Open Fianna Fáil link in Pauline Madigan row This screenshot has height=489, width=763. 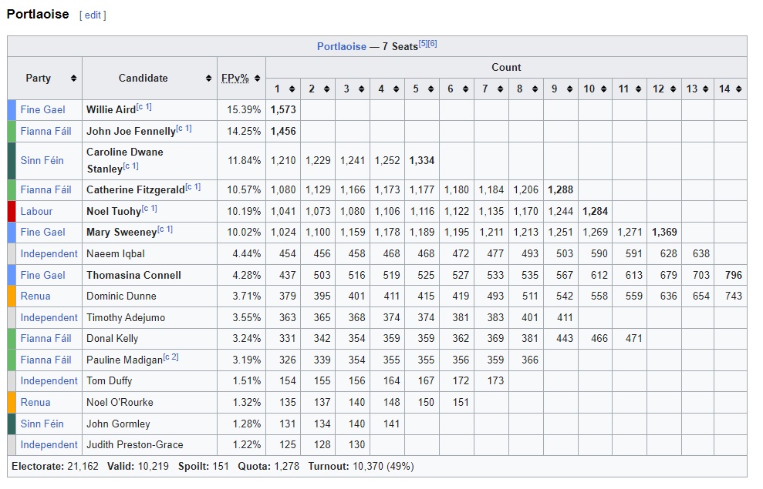(46, 360)
